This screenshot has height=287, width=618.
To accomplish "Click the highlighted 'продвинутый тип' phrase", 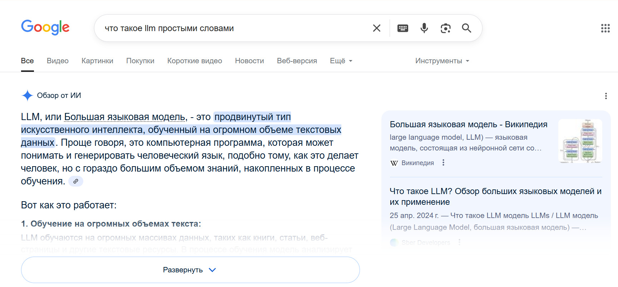I will coord(252,117).
